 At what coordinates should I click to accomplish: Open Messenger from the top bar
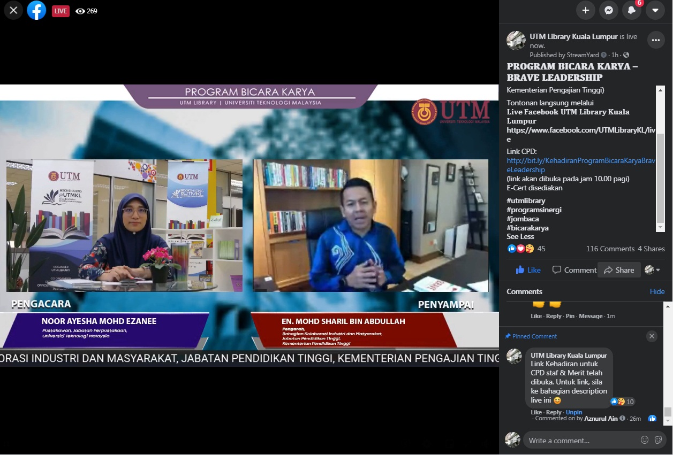609,10
